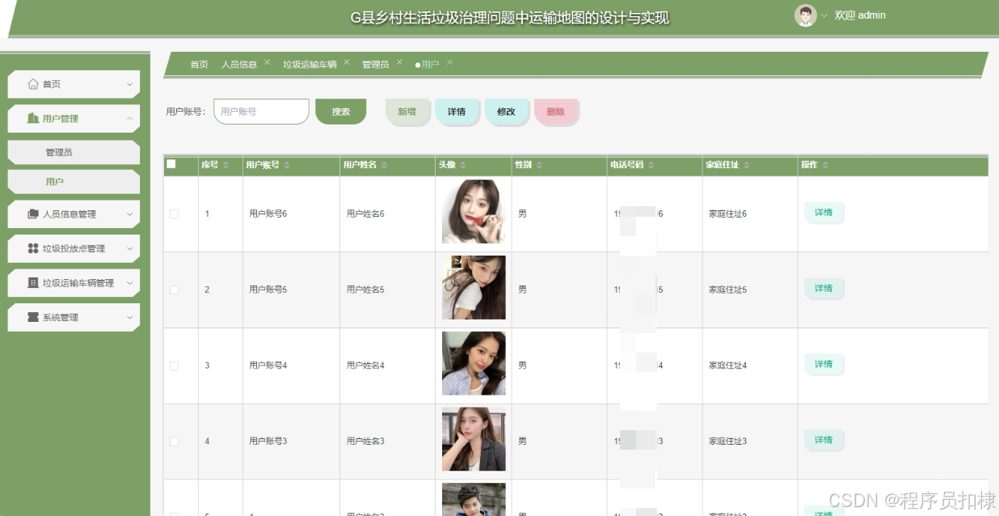Open 详情 for row 用户账号3
The width and height of the screenshot is (999, 516).
point(824,440)
